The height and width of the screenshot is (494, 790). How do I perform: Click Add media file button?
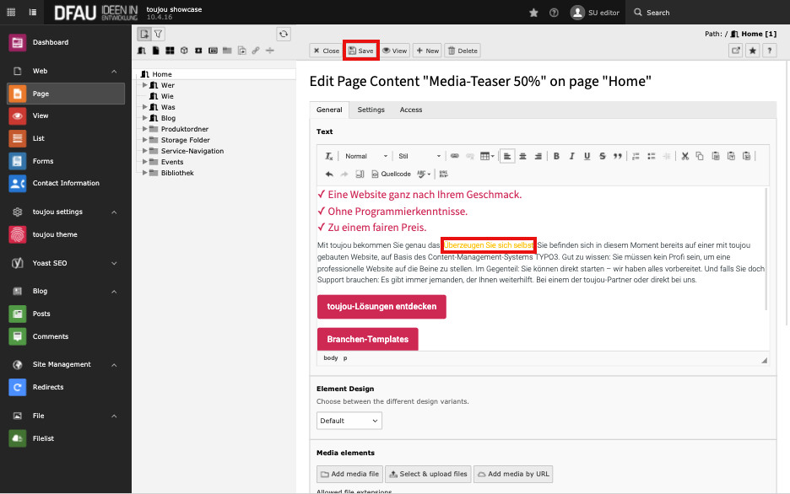pyautogui.click(x=349, y=474)
